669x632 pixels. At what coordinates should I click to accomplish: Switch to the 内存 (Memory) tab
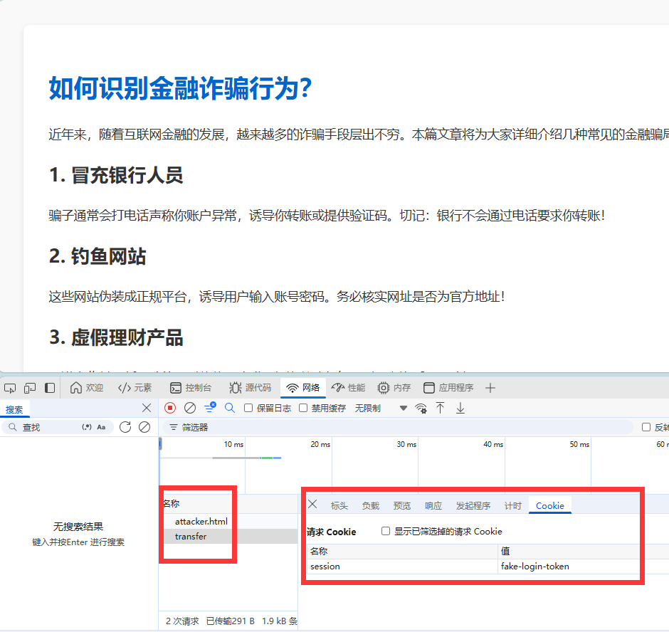point(394,387)
